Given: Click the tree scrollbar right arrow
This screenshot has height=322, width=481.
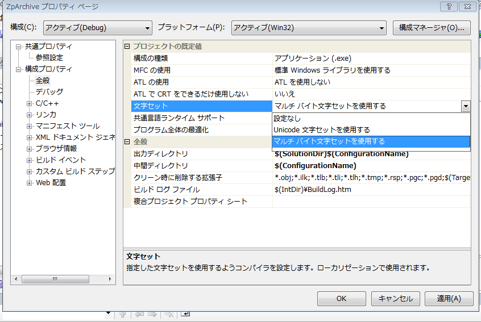Looking at the screenshot, I should [x=110, y=279].
